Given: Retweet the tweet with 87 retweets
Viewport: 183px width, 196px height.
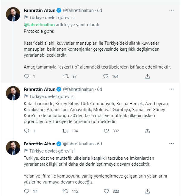Looking at the screenshot, I should point(66,76).
